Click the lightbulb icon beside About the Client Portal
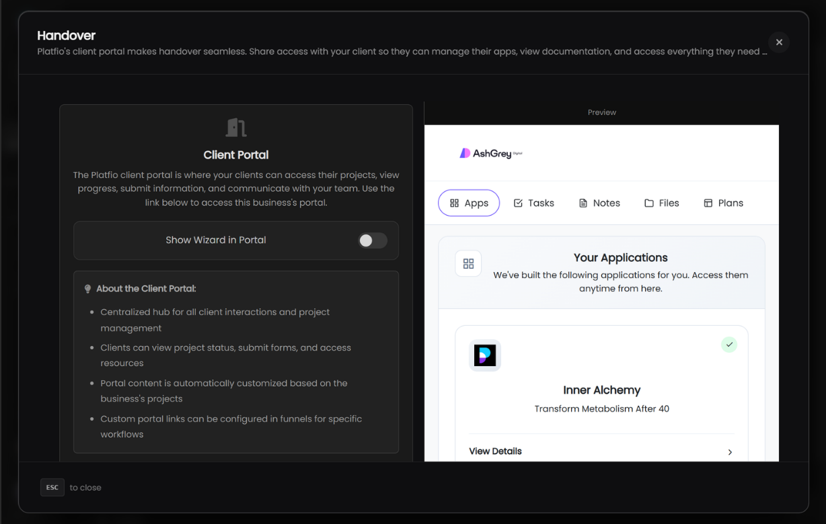This screenshot has width=826, height=524. tap(87, 288)
